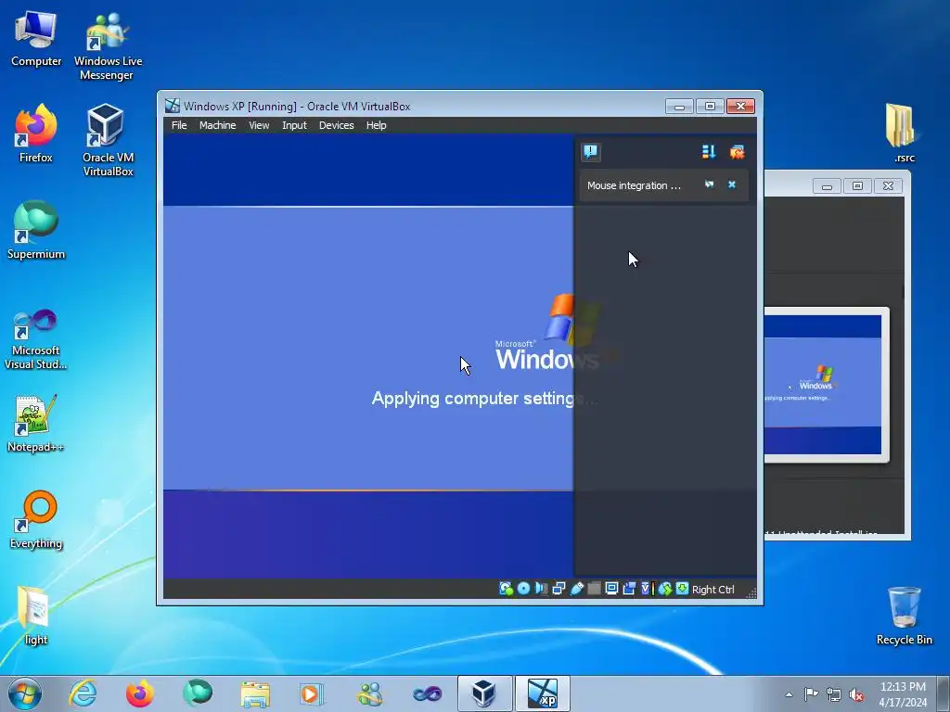Minimize the background VirtualBox Manager window
The width and height of the screenshot is (950, 712).
827,185
